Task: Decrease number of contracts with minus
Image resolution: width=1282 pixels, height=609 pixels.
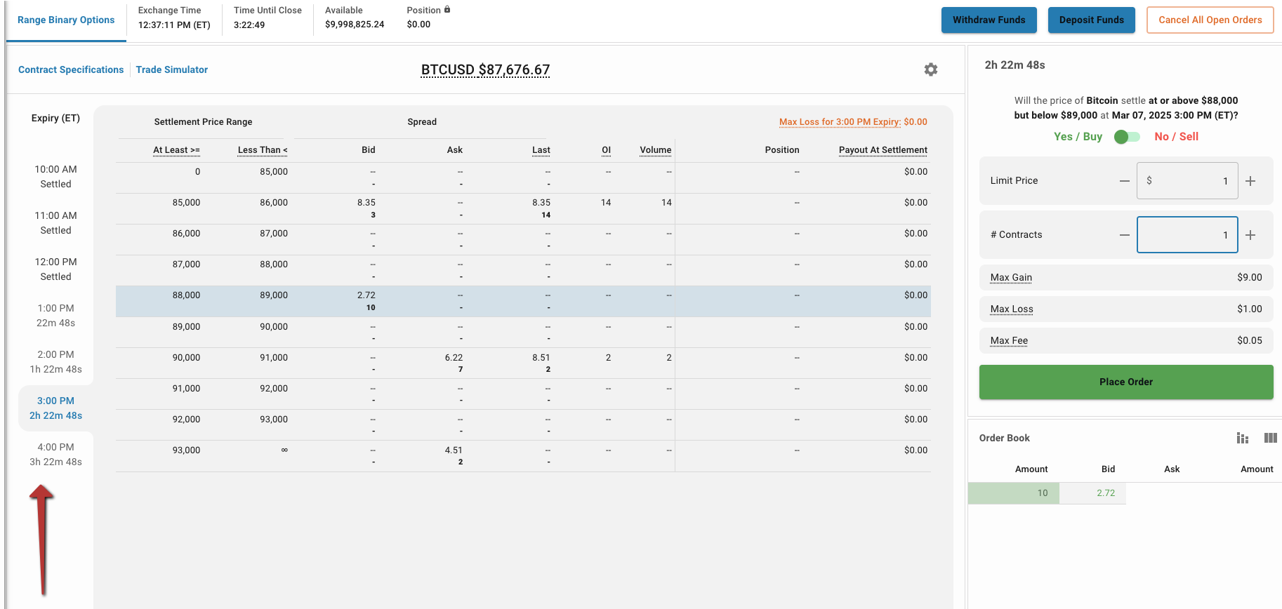Action: click(x=1124, y=235)
